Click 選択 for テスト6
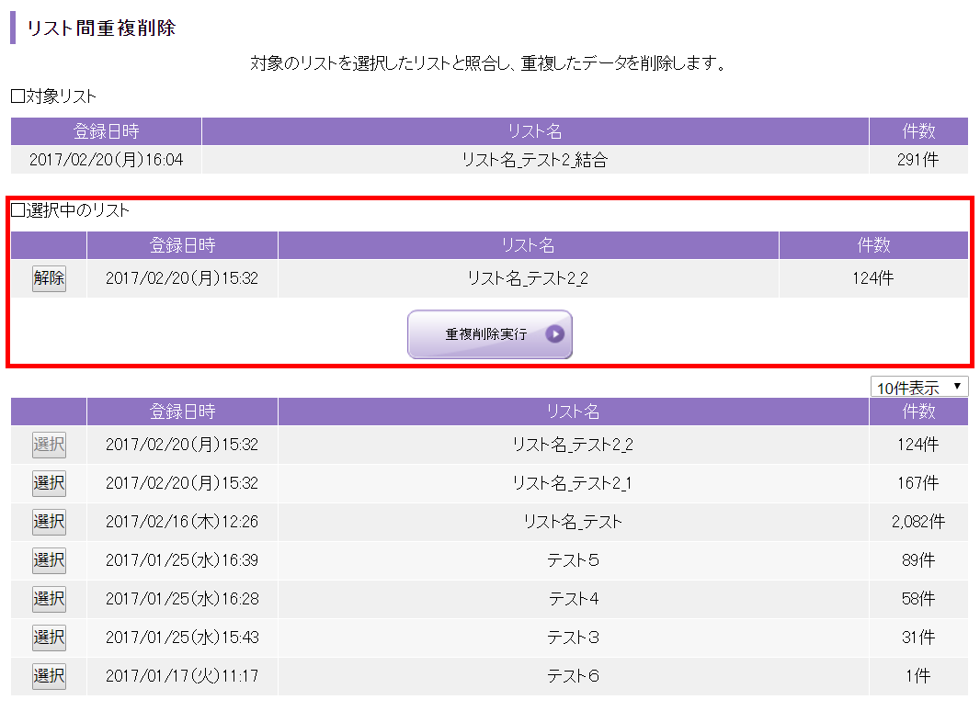 (x=49, y=676)
